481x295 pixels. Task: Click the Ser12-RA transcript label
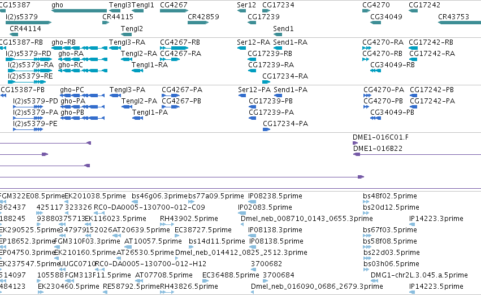coord(253,42)
